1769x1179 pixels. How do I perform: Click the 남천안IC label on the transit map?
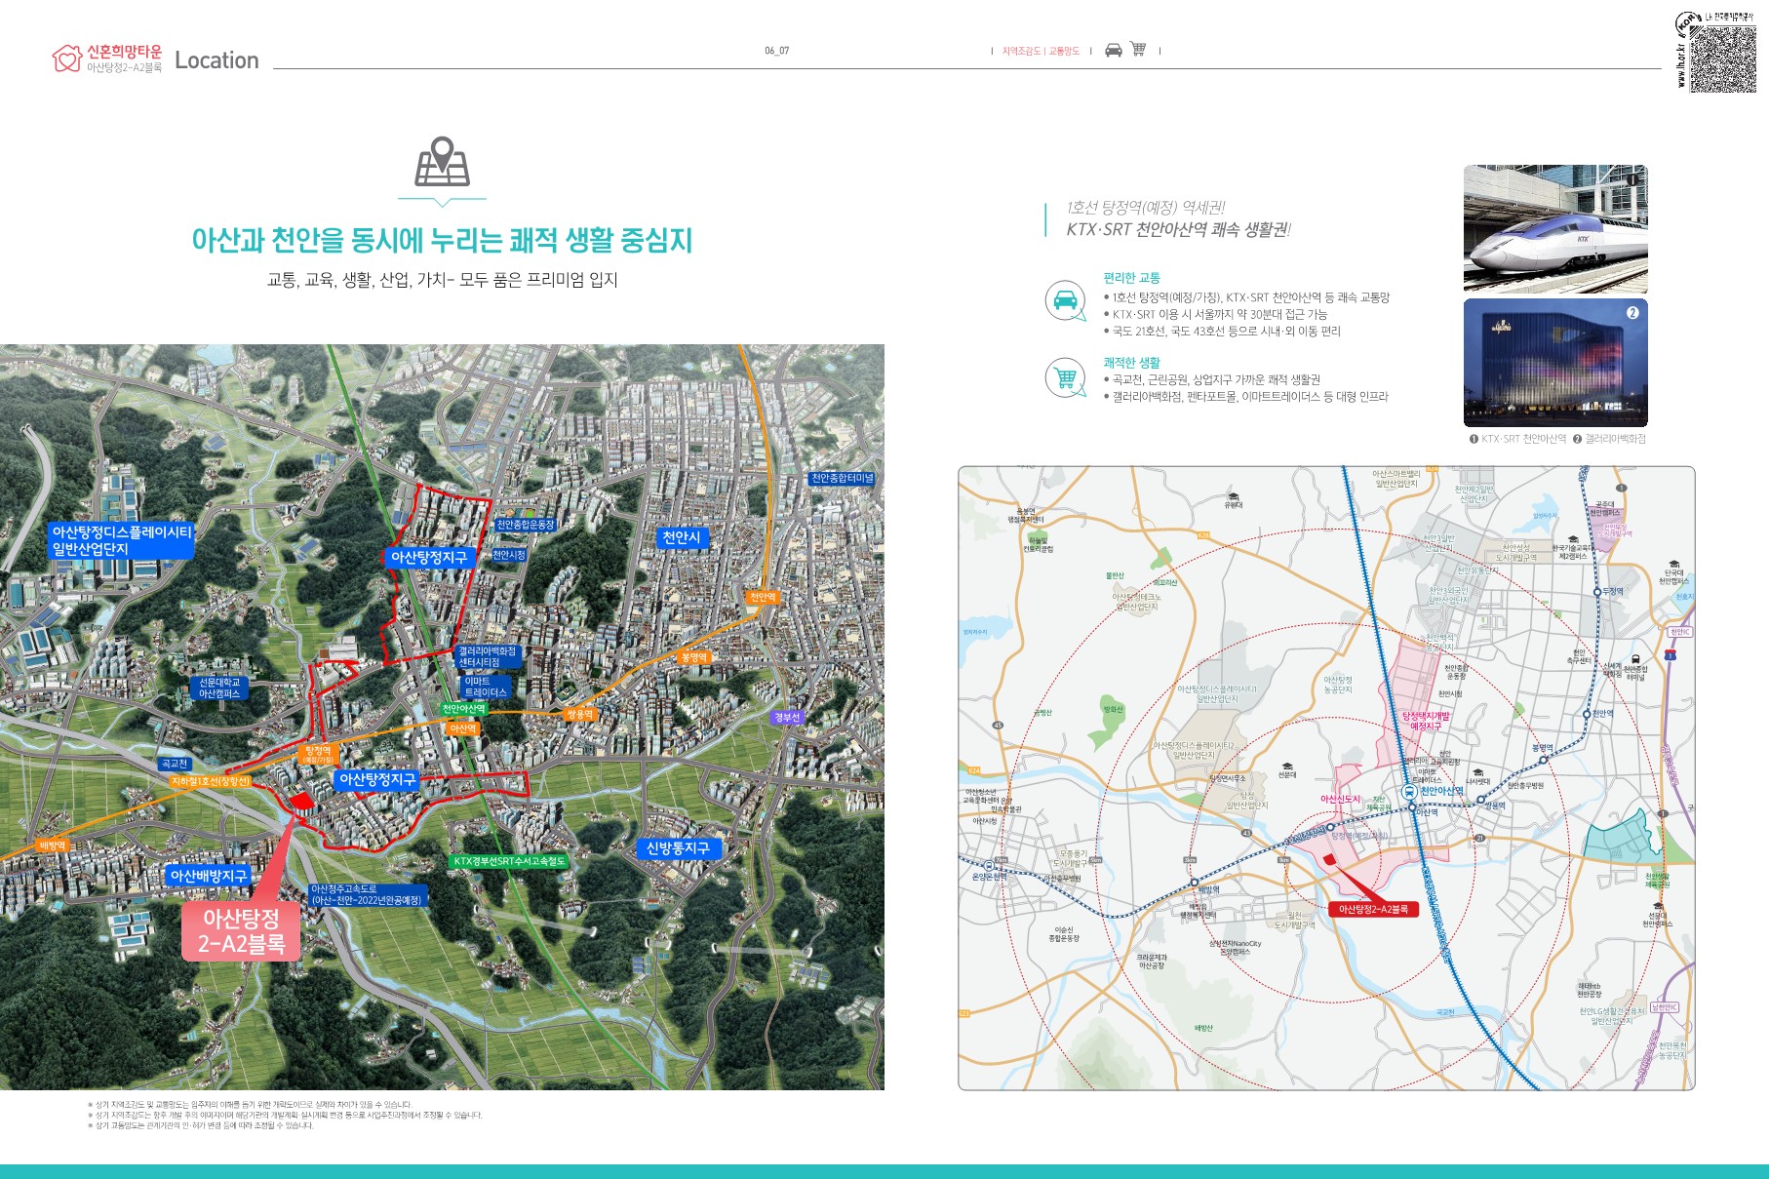coord(1665,1007)
